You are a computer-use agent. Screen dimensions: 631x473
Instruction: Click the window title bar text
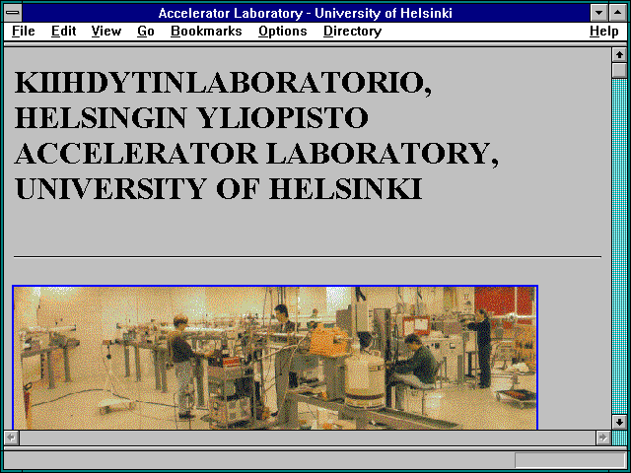(x=306, y=13)
